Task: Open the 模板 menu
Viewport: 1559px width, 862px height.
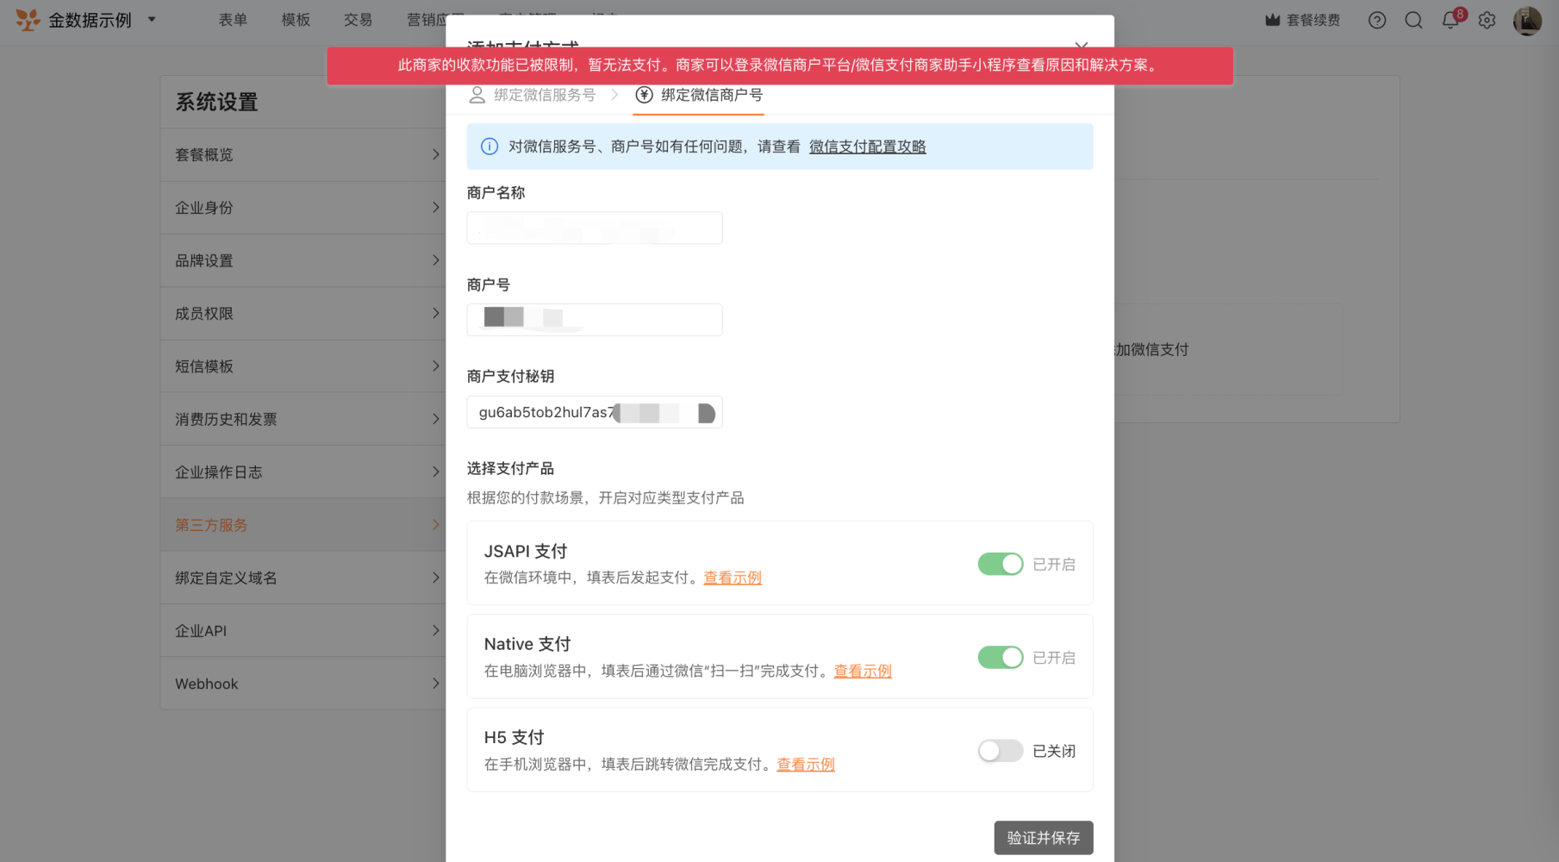Action: (296, 20)
